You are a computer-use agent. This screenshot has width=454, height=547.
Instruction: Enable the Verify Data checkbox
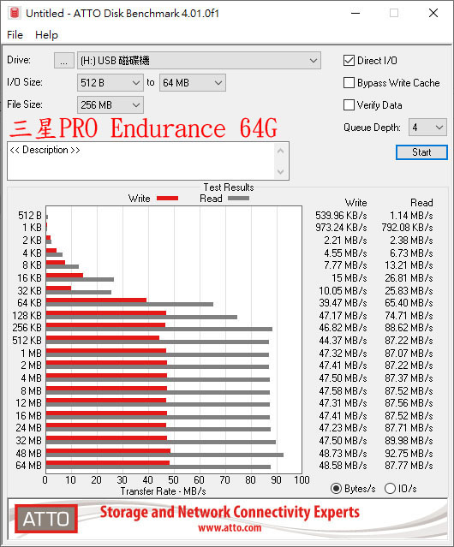pos(349,105)
